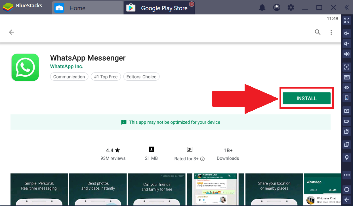Screen dimensions: 353x206
Task: Toggle the eye overlay icon in sidebar
Action: coord(346,87)
